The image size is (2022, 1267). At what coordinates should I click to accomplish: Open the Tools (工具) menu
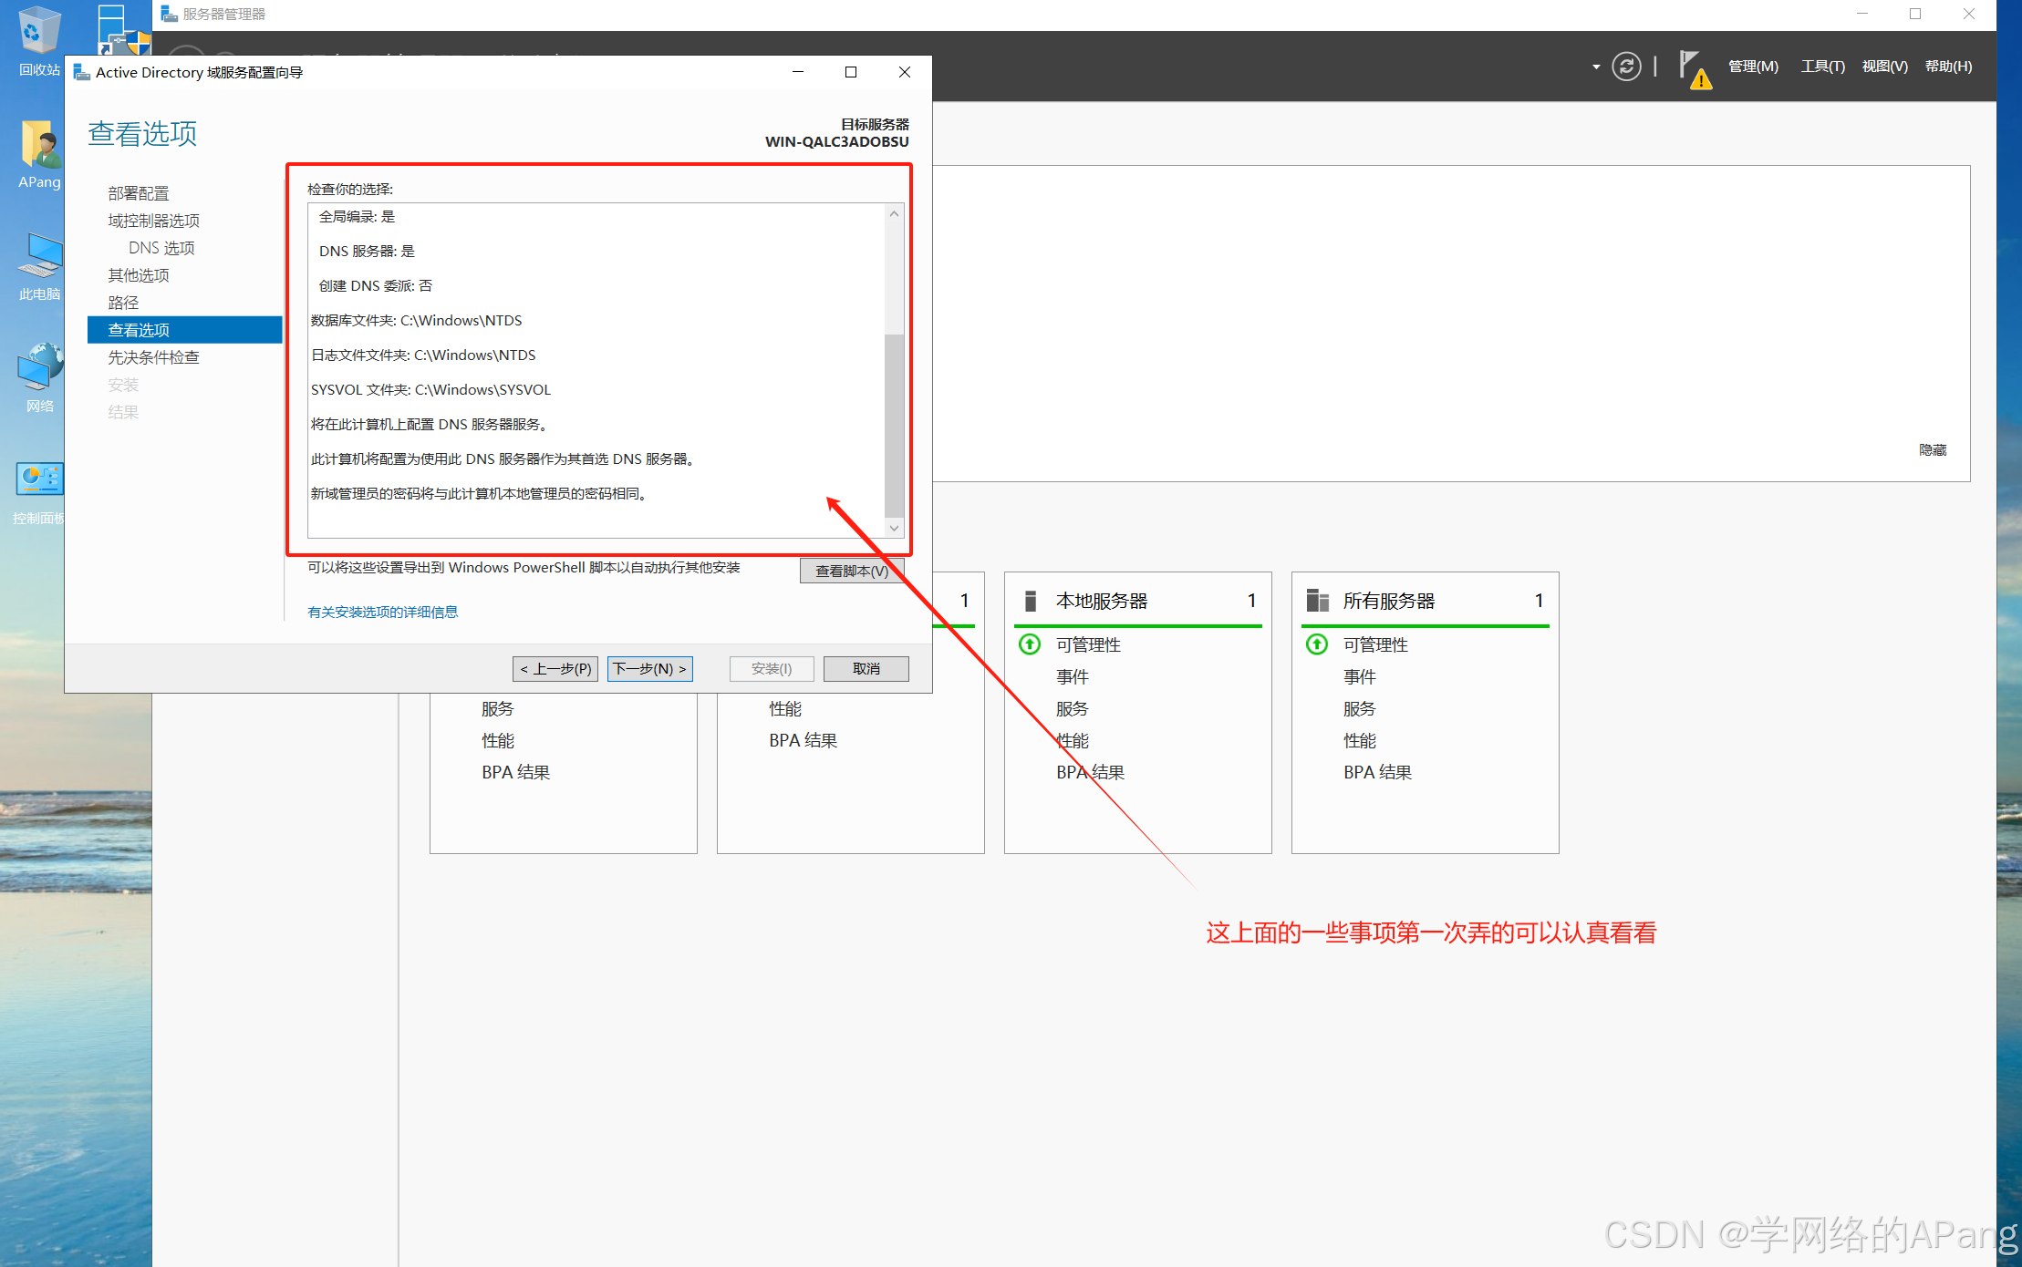(1821, 67)
